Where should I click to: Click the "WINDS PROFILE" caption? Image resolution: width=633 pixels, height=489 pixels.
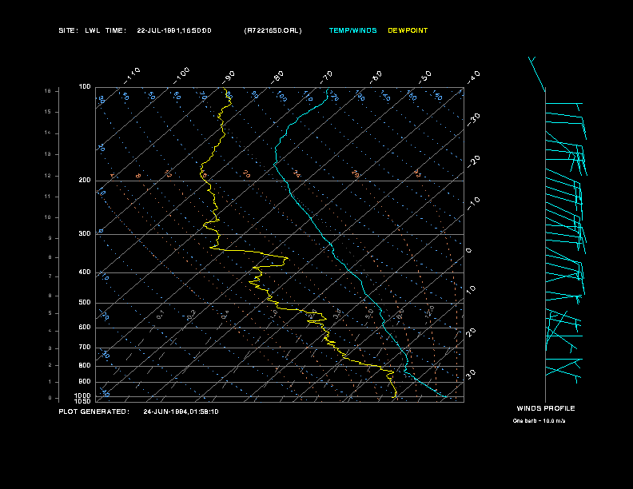coord(546,408)
